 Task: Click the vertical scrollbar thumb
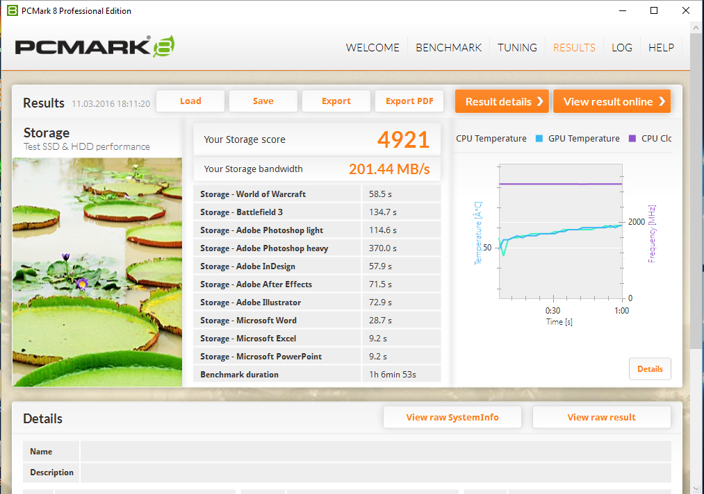point(696,191)
